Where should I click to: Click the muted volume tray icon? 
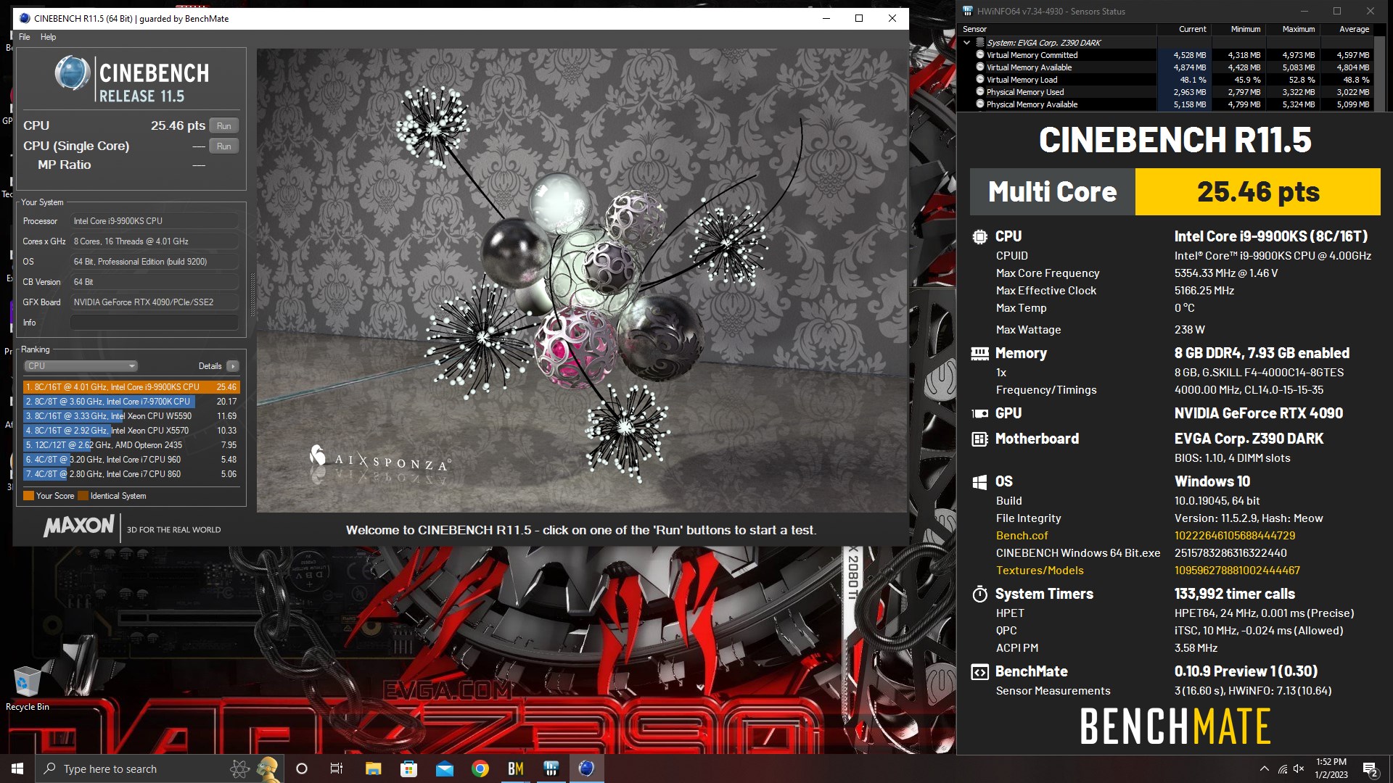(x=1299, y=768)
